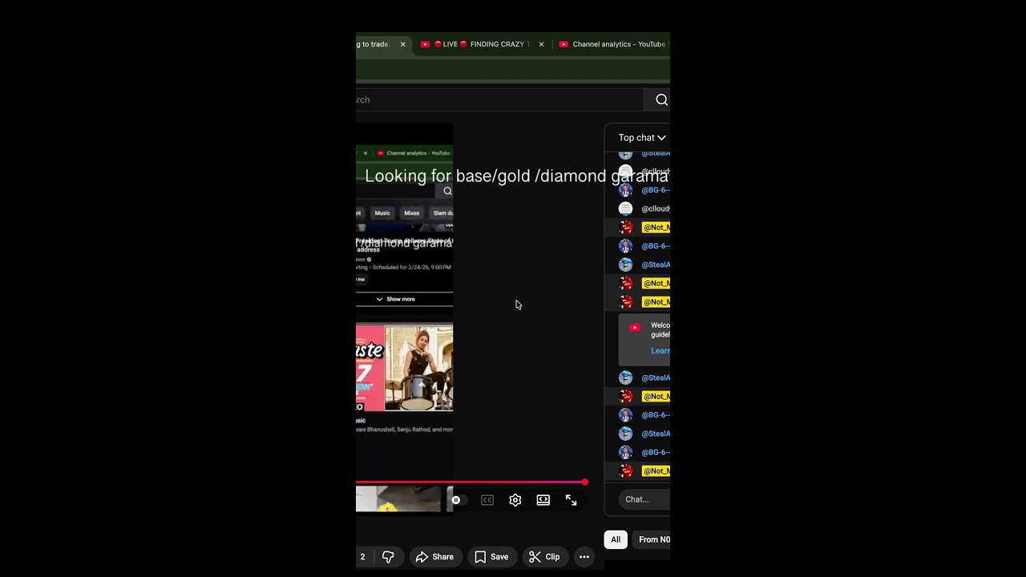The height and width of the screenshot is (577, 1026).
Task: Click the Share button
Action: coord(435,557)
